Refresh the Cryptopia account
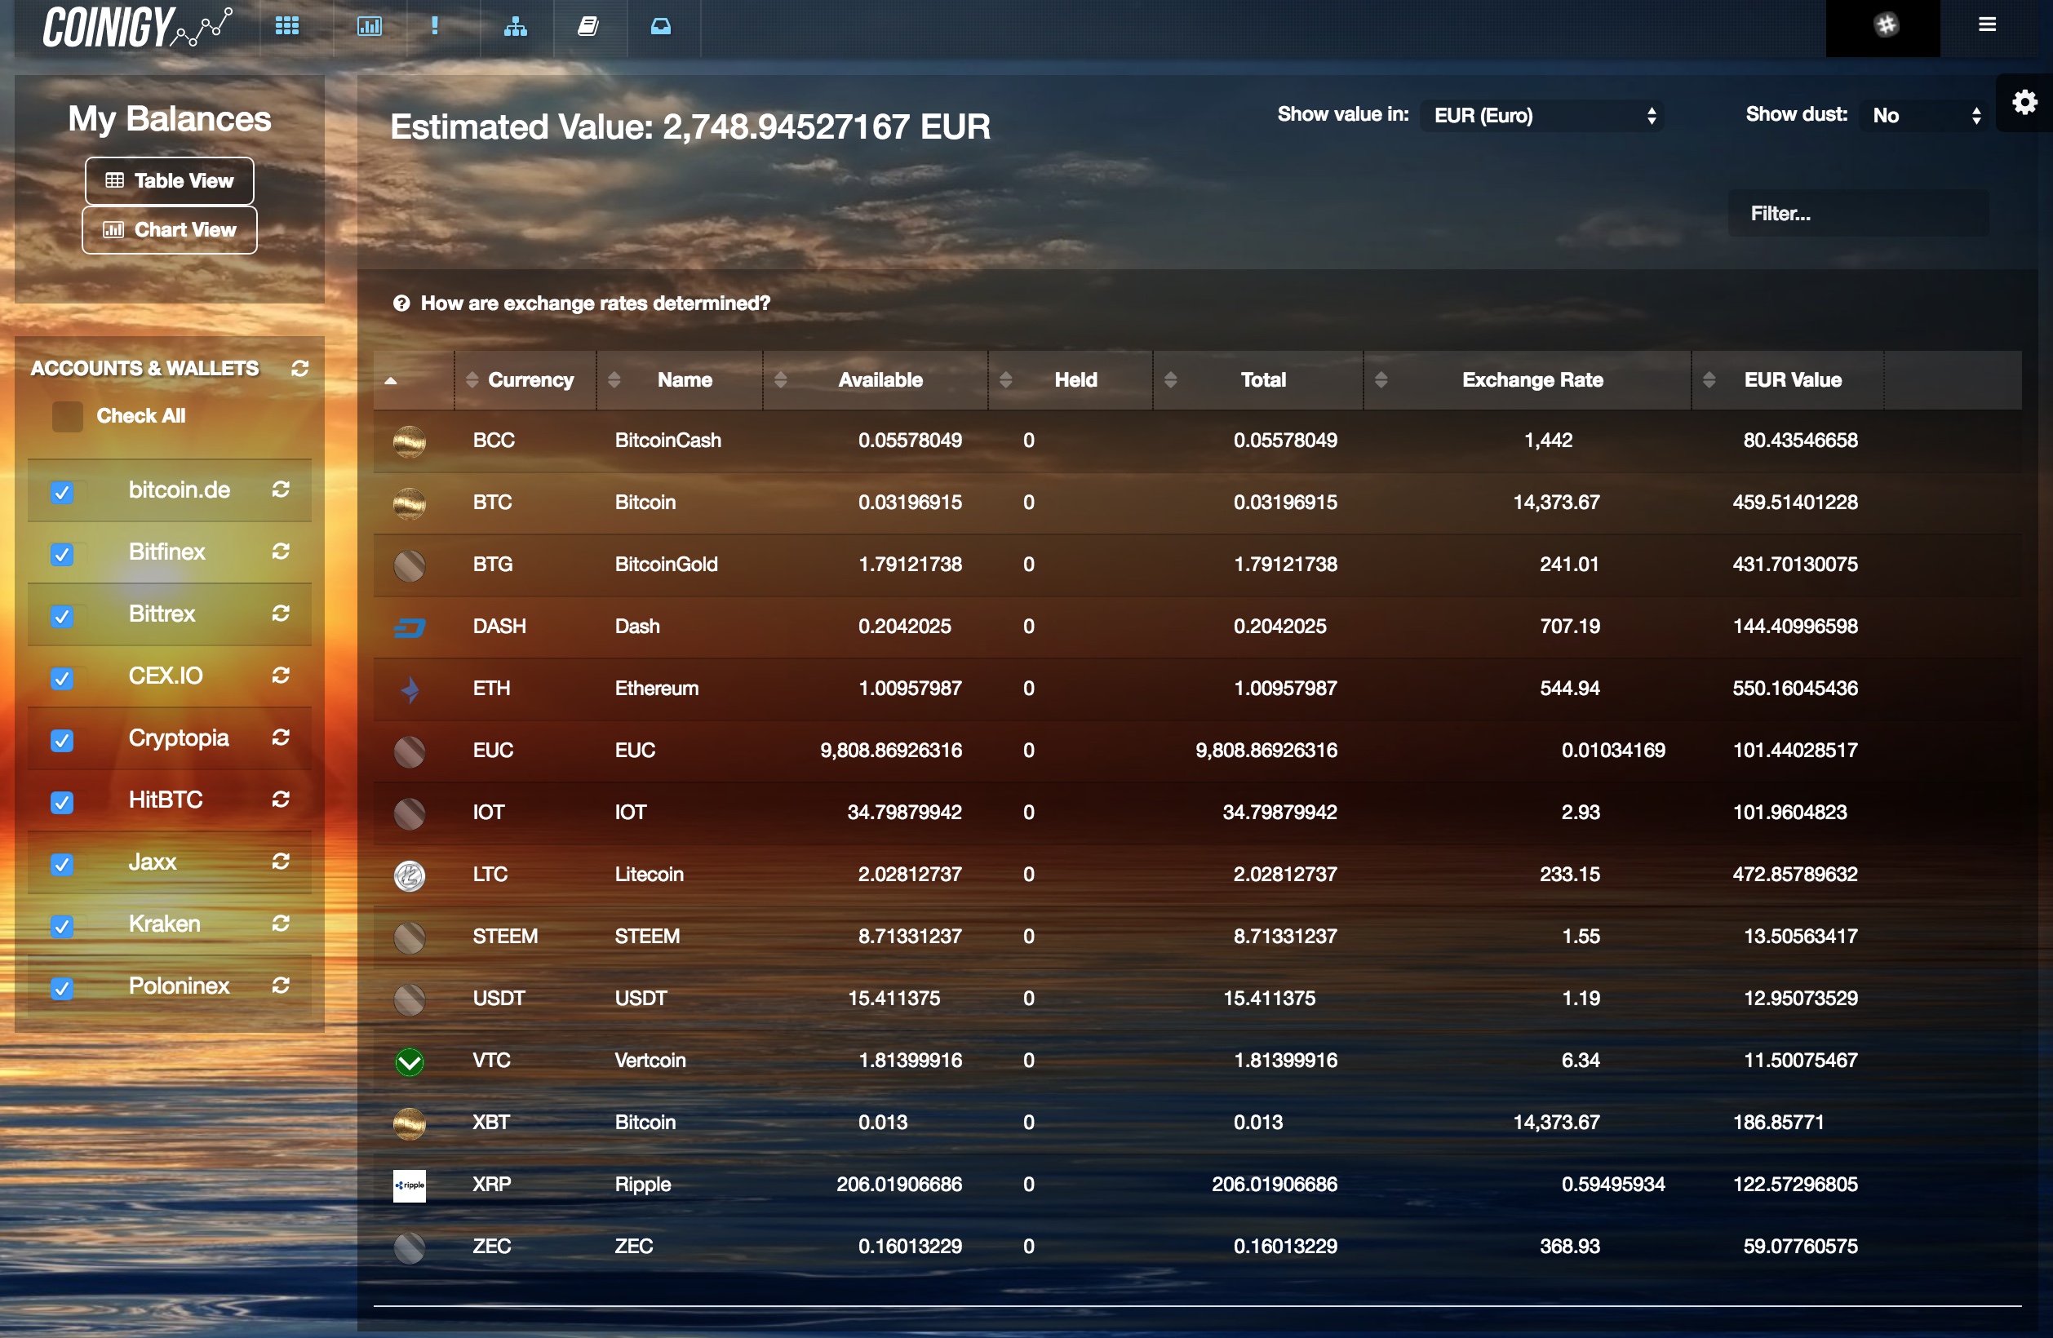The height and width of the screenshot is (1338, 2053). click(x=281, y=738)
